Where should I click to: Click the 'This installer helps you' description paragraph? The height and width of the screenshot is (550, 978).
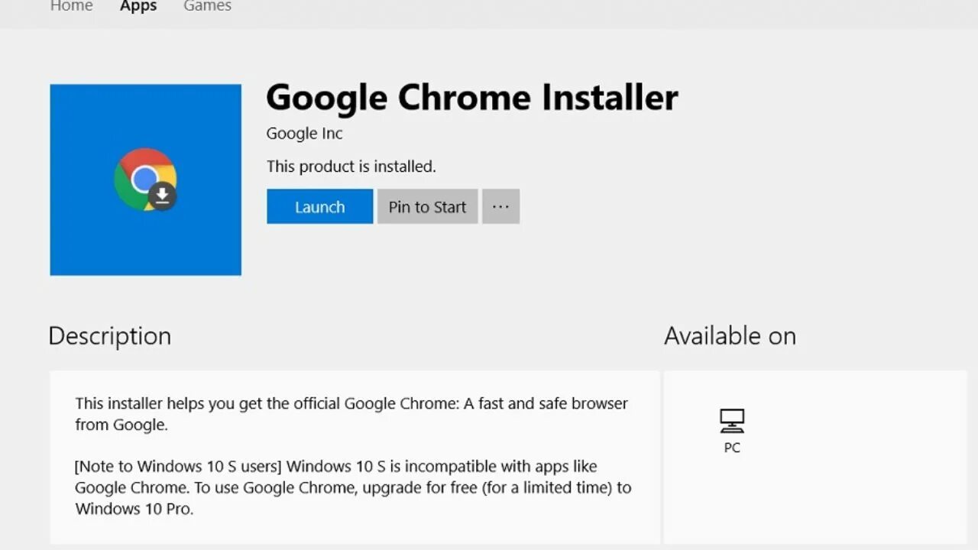351,403
